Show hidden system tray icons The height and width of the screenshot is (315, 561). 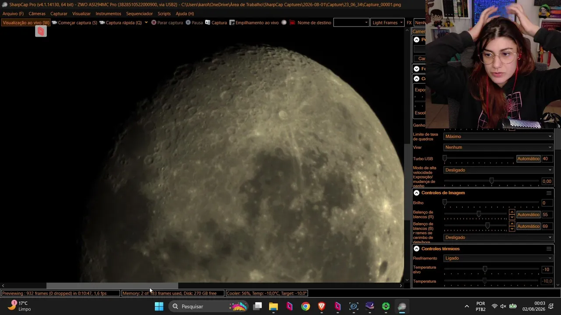tap(467, 306)
